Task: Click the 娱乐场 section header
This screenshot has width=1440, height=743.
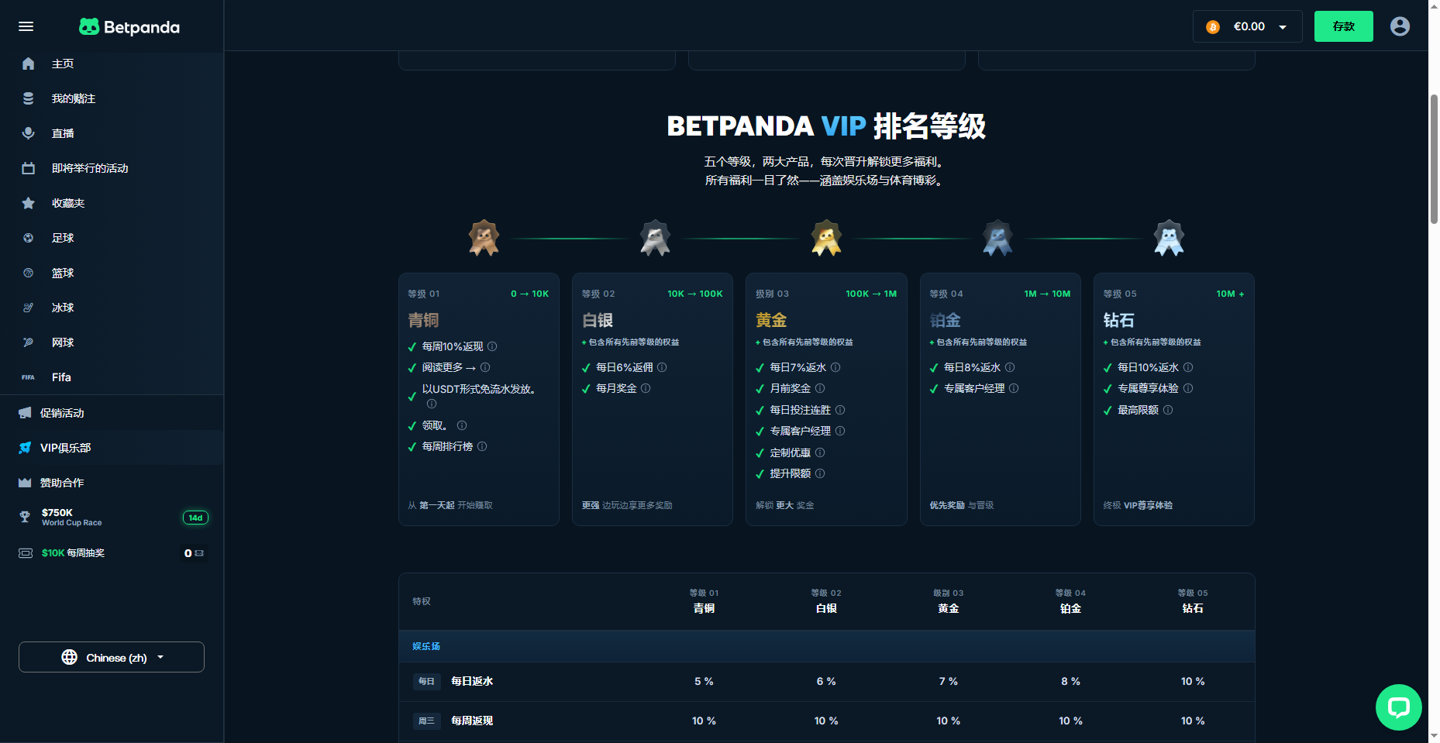Action: tap(826, 646)
